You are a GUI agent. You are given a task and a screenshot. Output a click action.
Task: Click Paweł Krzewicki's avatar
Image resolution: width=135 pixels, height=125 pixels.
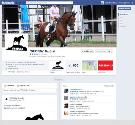click(66, 106)
